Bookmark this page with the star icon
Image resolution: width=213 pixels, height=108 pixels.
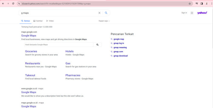coord(190,4)
